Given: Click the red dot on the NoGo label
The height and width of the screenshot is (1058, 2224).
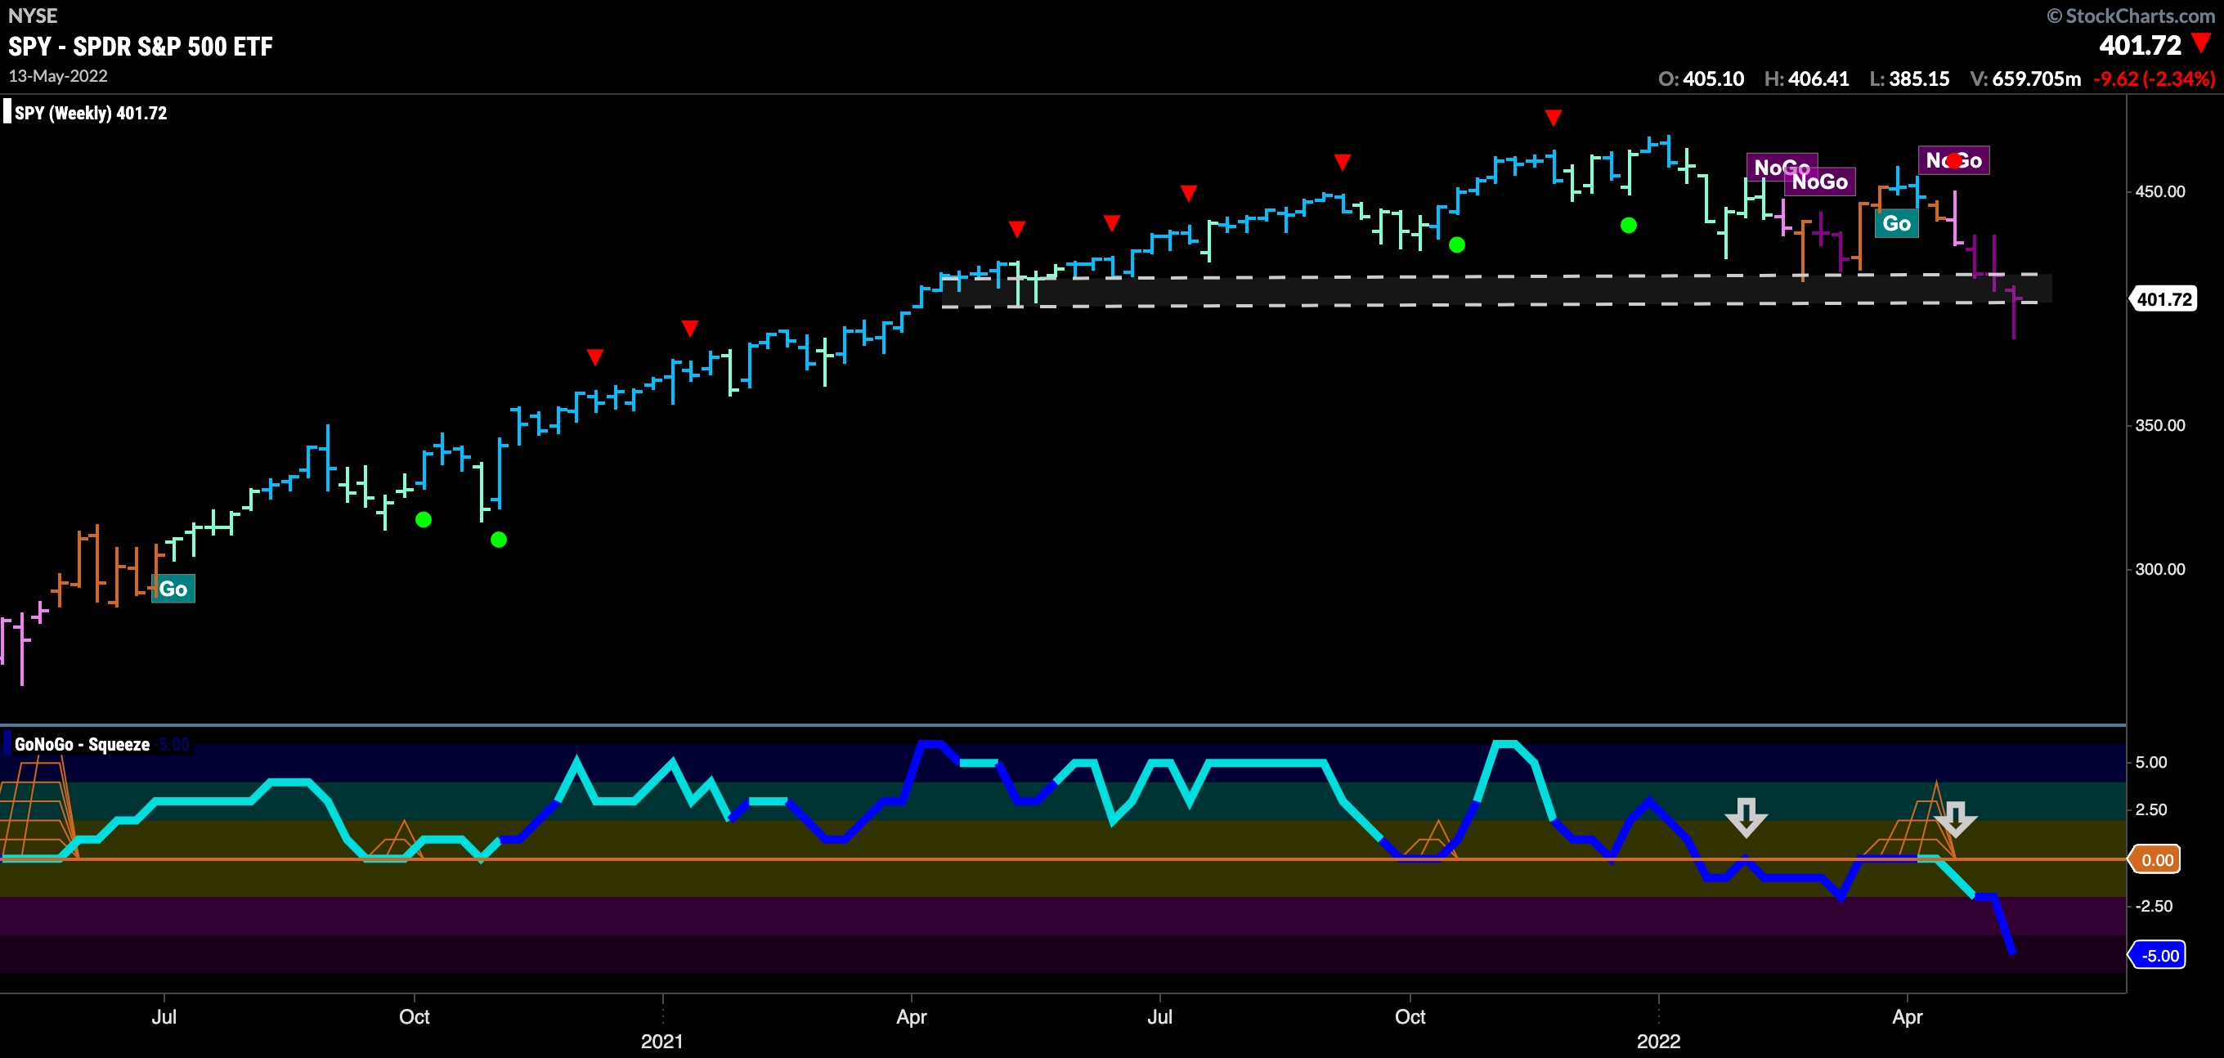Looking at the screenshot, I should (x=1954, y=159).
